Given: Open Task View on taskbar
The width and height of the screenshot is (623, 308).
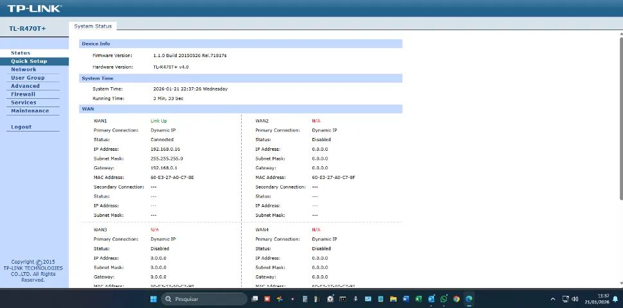Looking at the screenshot, I should (255, 299).
